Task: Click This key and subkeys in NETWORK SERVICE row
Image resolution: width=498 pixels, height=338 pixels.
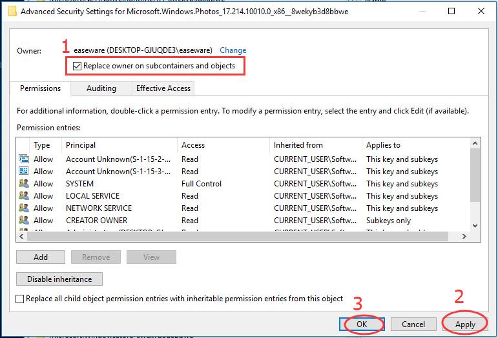Action: [402, 208]
